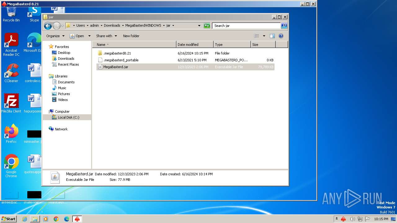Click Acrobat Reader DC desktop icon
The width and height of the screenshot is (397, 223).
(11, 45)
